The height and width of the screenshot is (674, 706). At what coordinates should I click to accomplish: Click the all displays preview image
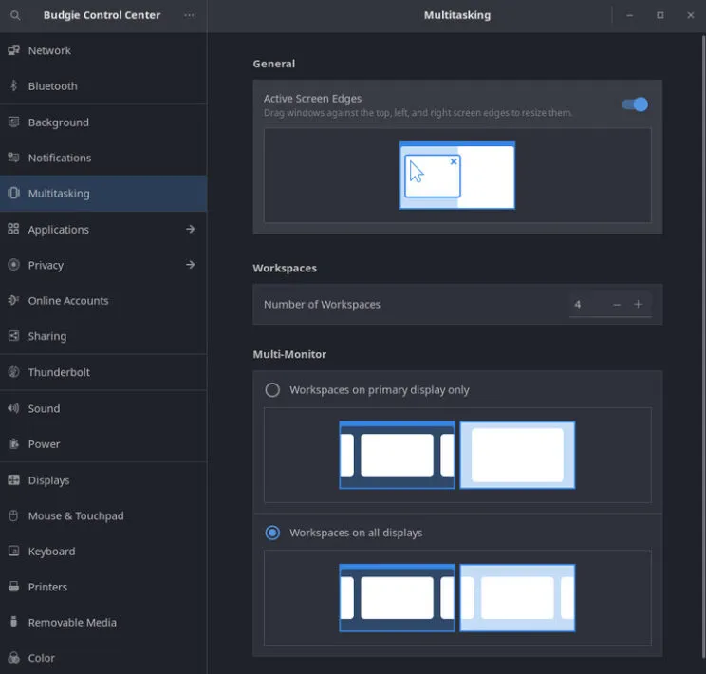(457, 598)
